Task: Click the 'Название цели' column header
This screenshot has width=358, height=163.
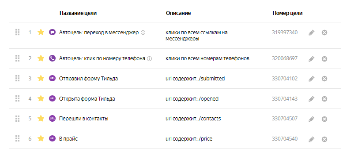Action: point(78,13)
